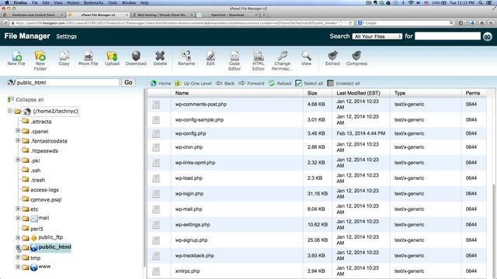This screenshot has height=279, width=497.
Task: Expand the .fantasticodata folder
Action: point(18,140)
